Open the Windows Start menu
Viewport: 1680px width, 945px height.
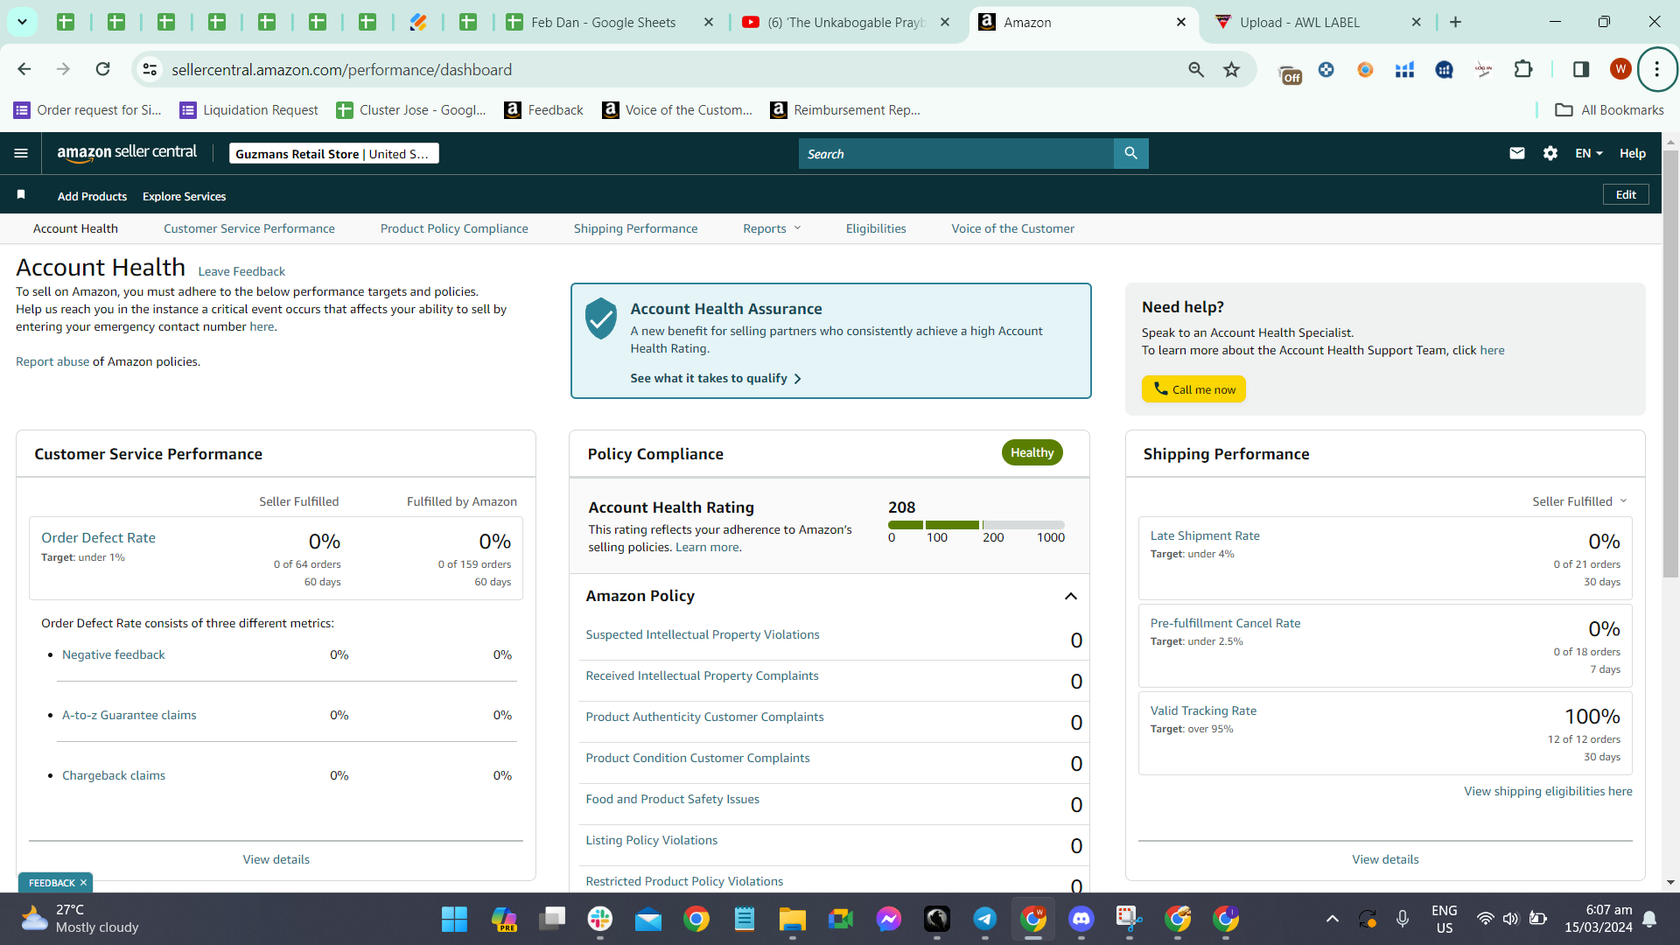pyautogui.click(x=454, y=920)
